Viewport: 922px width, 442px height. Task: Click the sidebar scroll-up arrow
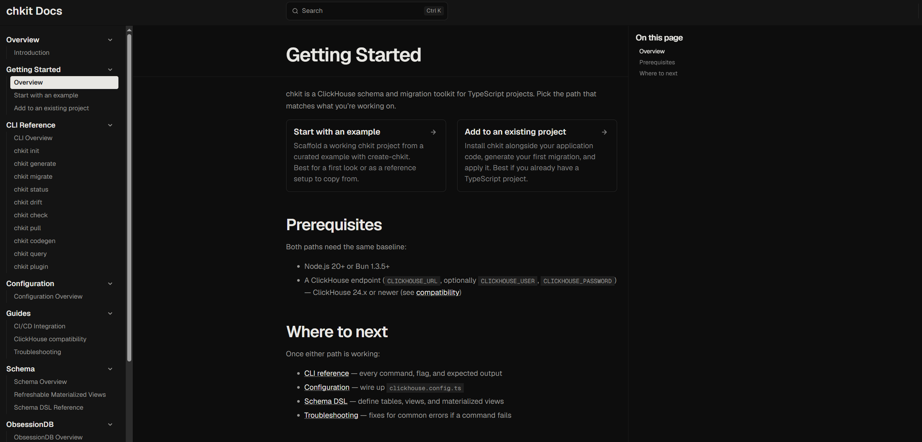coord(129,30)
